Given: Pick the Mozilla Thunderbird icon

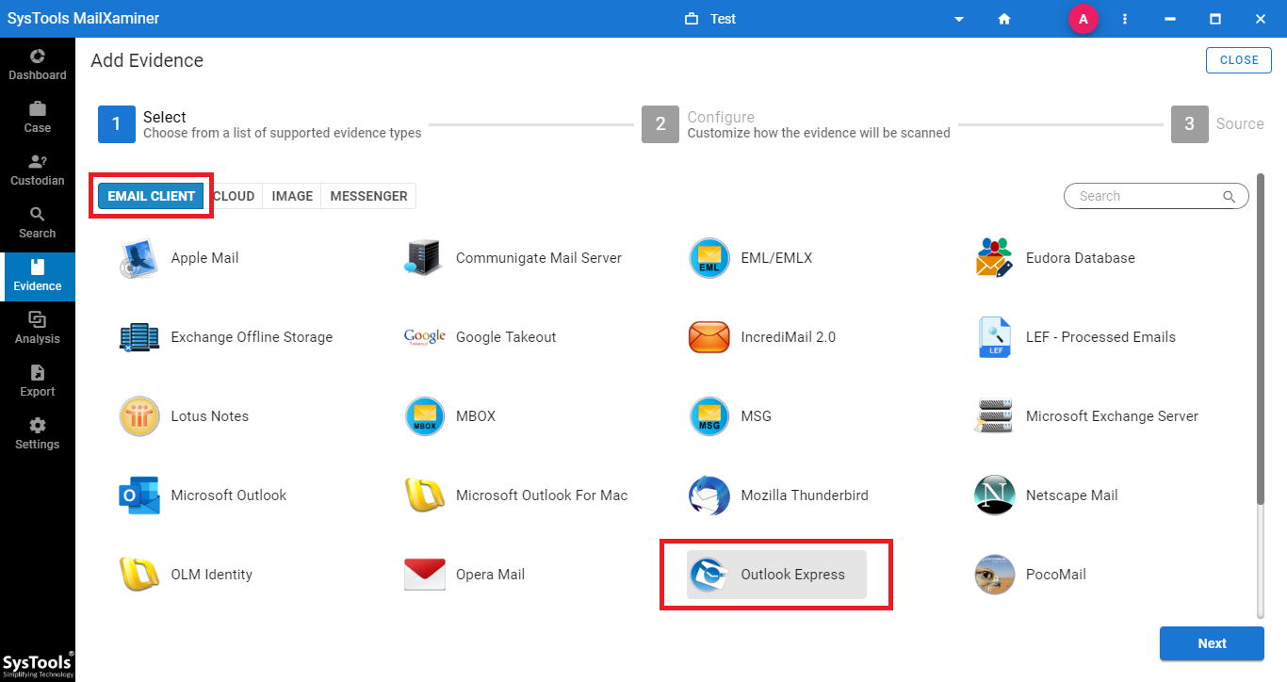Looking at the screenshot, I should point(709,495).
